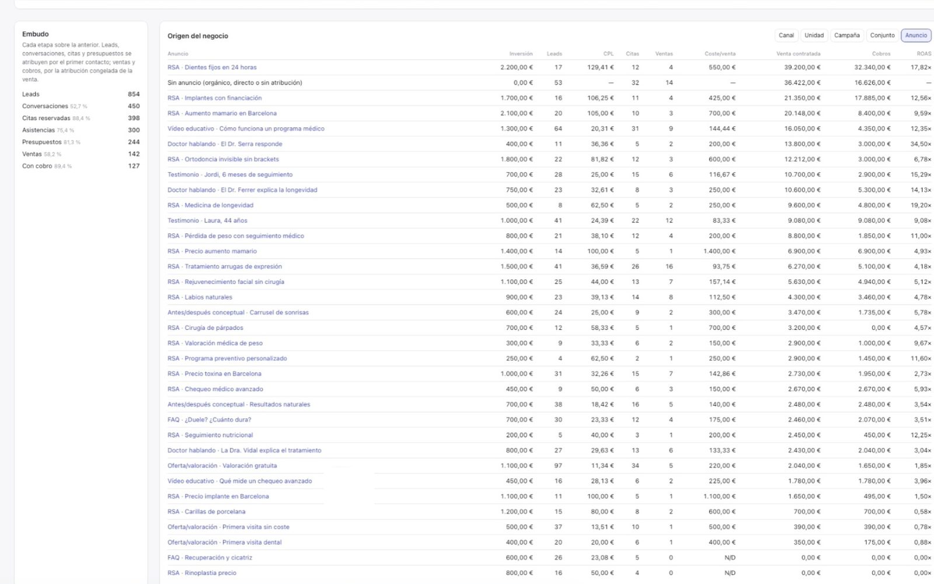Open the RSA · Dientes fijos en 24 horas ad
The width and height of the screenshot is (934, 584).
coord(212,67)
